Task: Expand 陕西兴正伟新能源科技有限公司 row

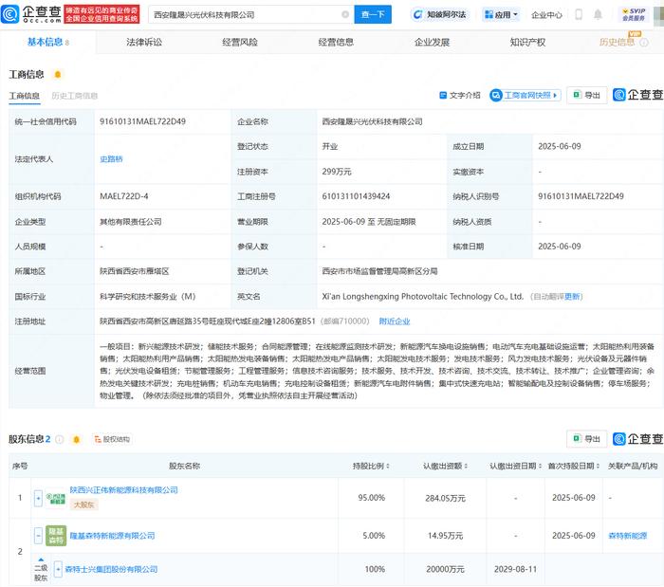Action: pos(38,498)
